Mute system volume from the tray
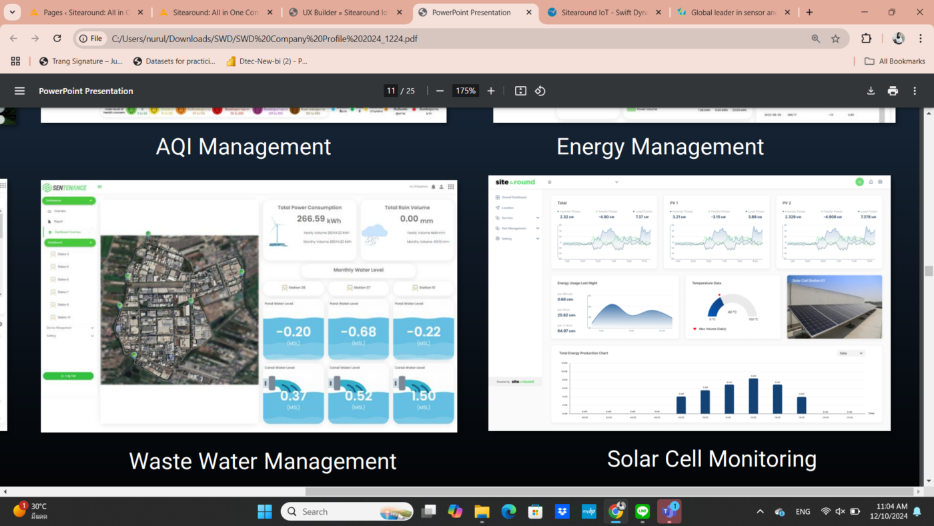 point(839,511)
